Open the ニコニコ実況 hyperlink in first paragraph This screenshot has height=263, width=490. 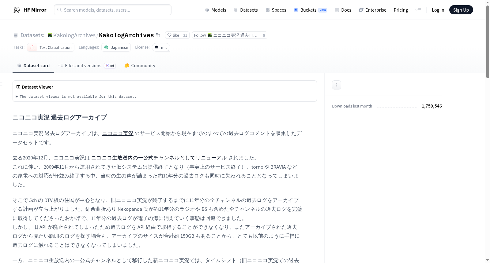[x=118, y=133]
